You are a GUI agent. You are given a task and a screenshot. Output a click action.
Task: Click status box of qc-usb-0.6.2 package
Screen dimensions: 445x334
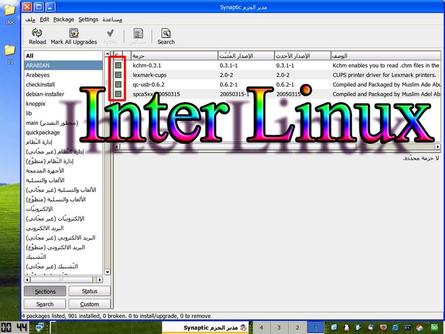coord(118,84)
